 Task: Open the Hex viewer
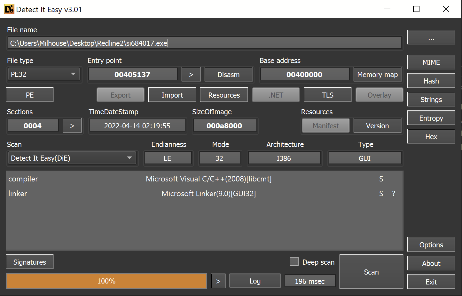point(431,136)
